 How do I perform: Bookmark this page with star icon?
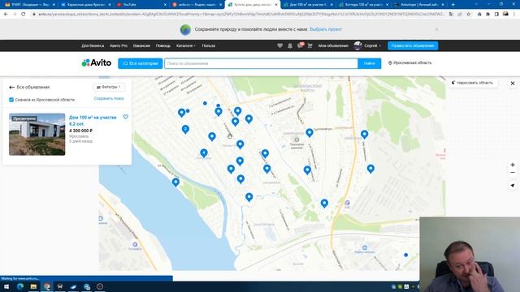tap(468, 15)
